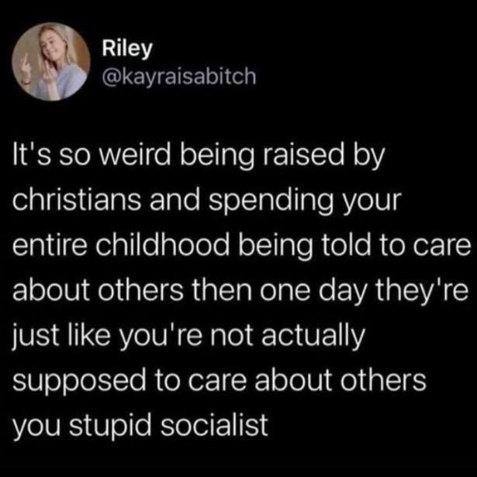Click the display name Riley
477x477 pixels.
[x=127, y=50]
